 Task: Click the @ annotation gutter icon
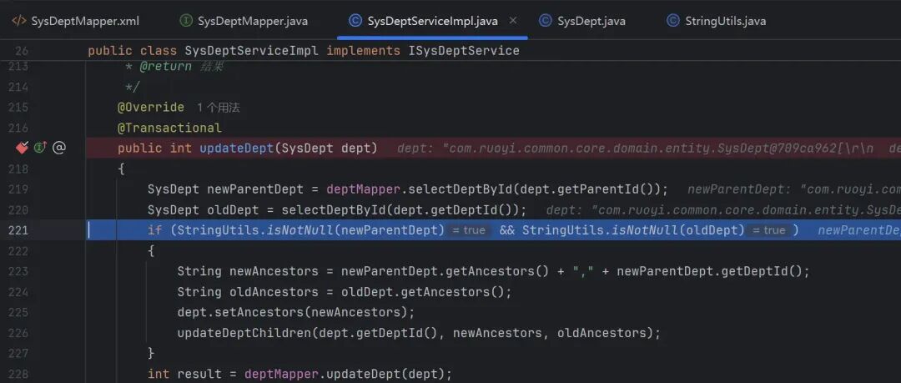coord(58,148)
